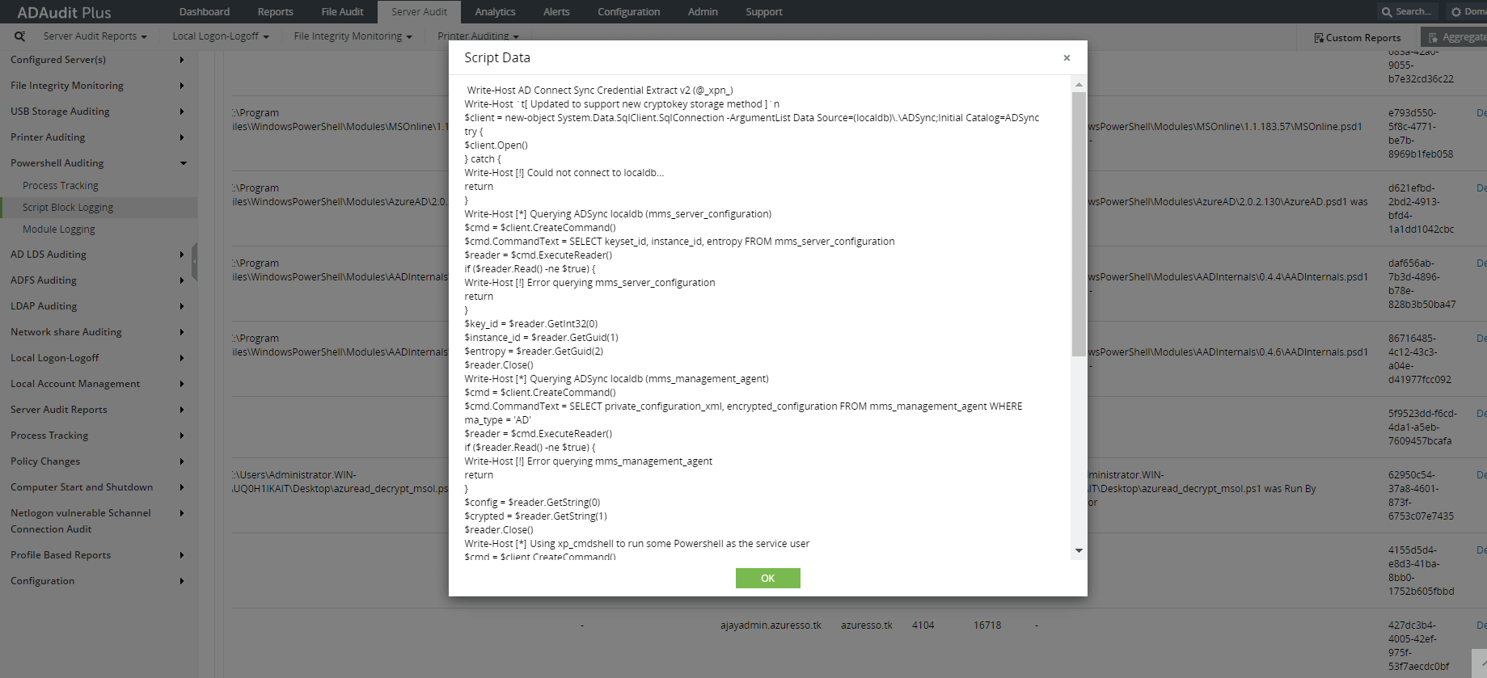Switch to the Alerts tab
Screen dimensions: 1487x678
556,12
